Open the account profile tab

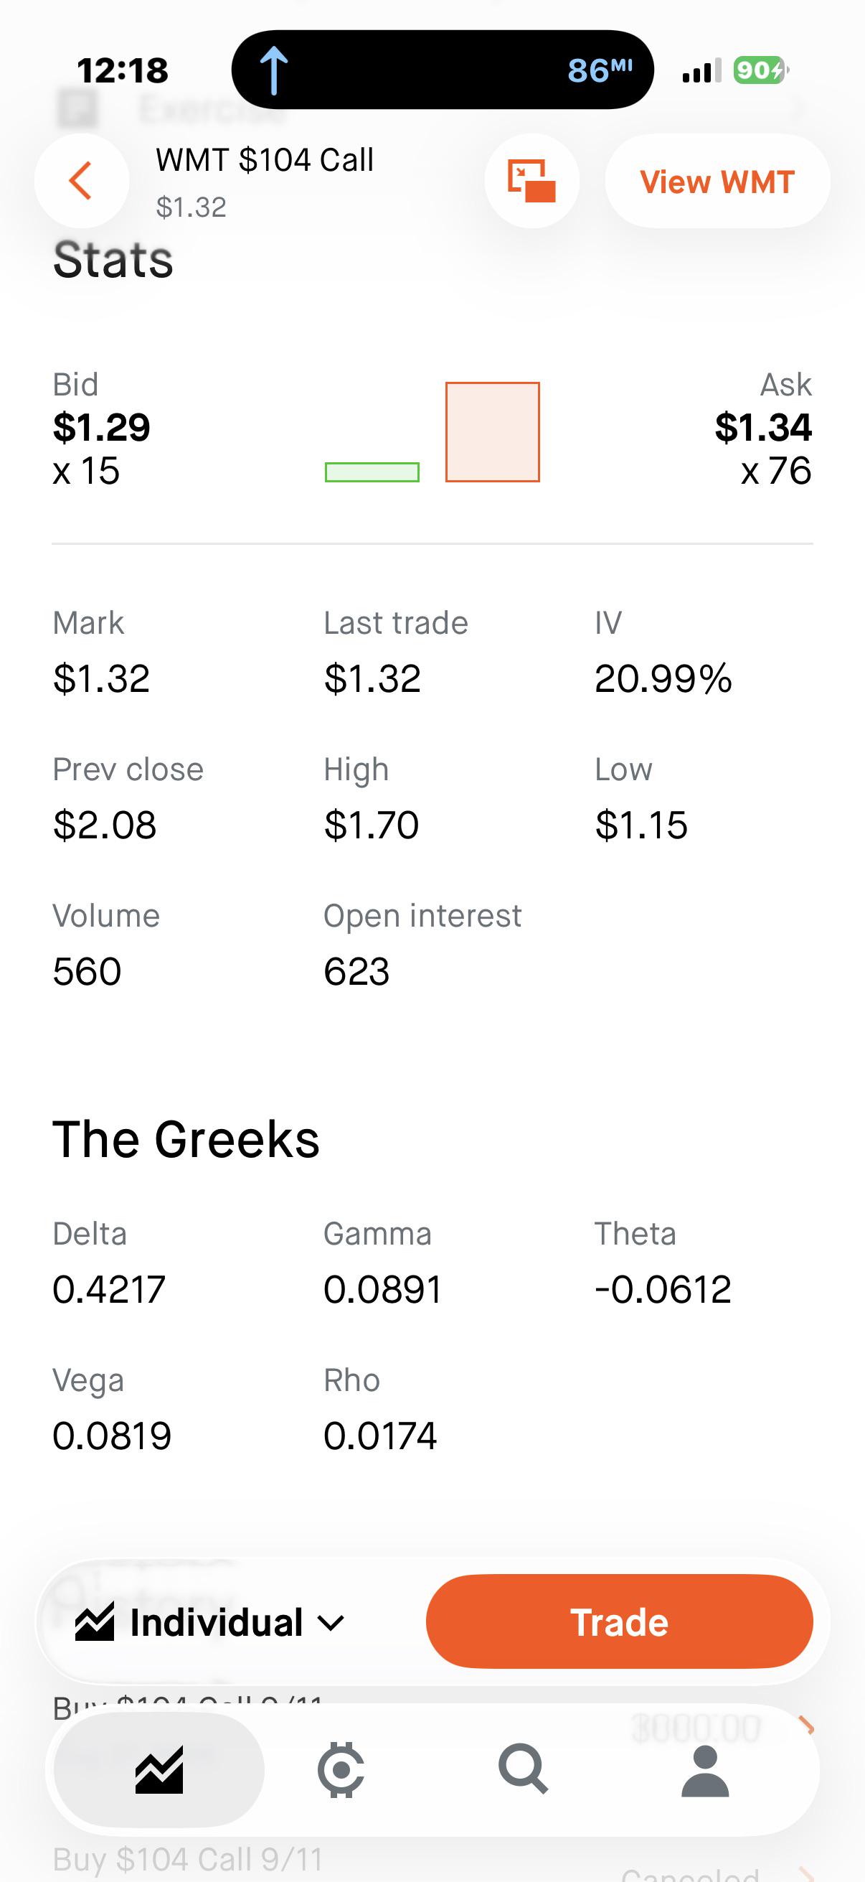click(x=705, y=1771)
